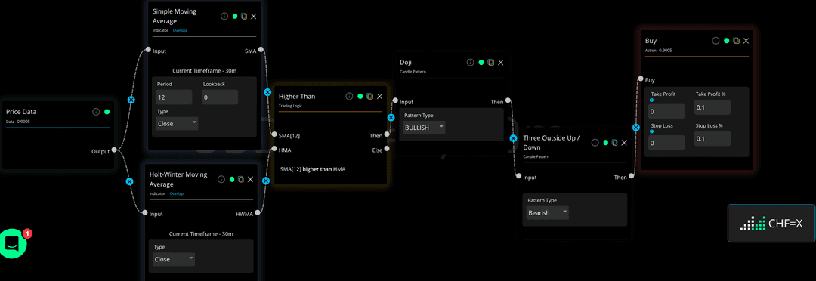The height and width of the screenshot is (281, 816).
Task: Open Doji Pattern Type BULLISH dropdown
Action: point(424,128)
